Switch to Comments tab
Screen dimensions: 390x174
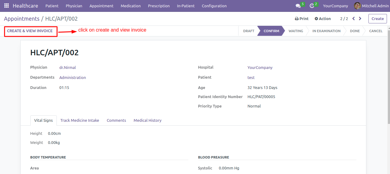[x=116, y=121]
